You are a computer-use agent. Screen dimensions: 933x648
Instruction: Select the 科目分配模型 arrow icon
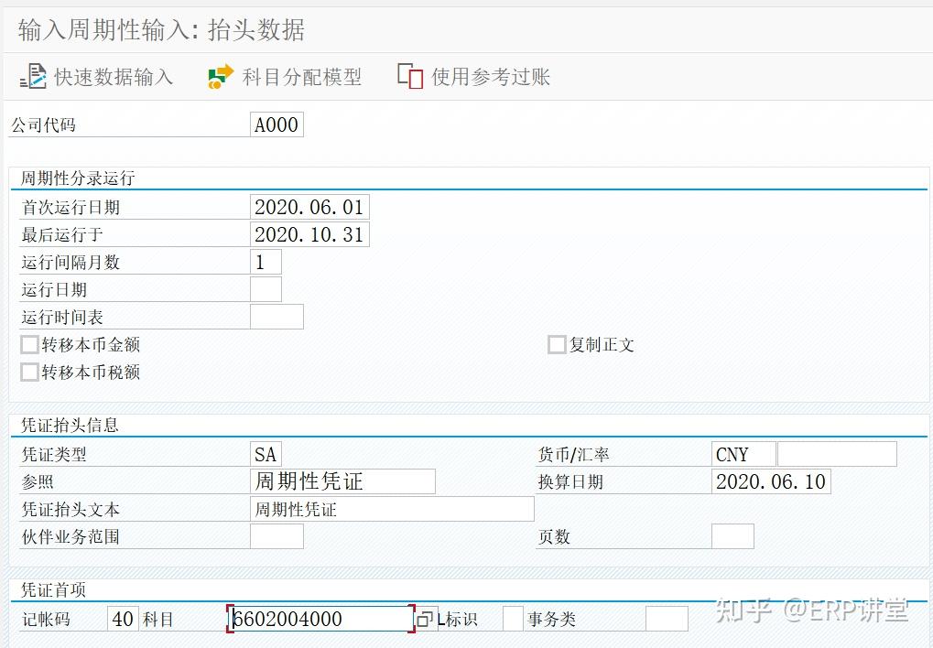pos(219,76)
